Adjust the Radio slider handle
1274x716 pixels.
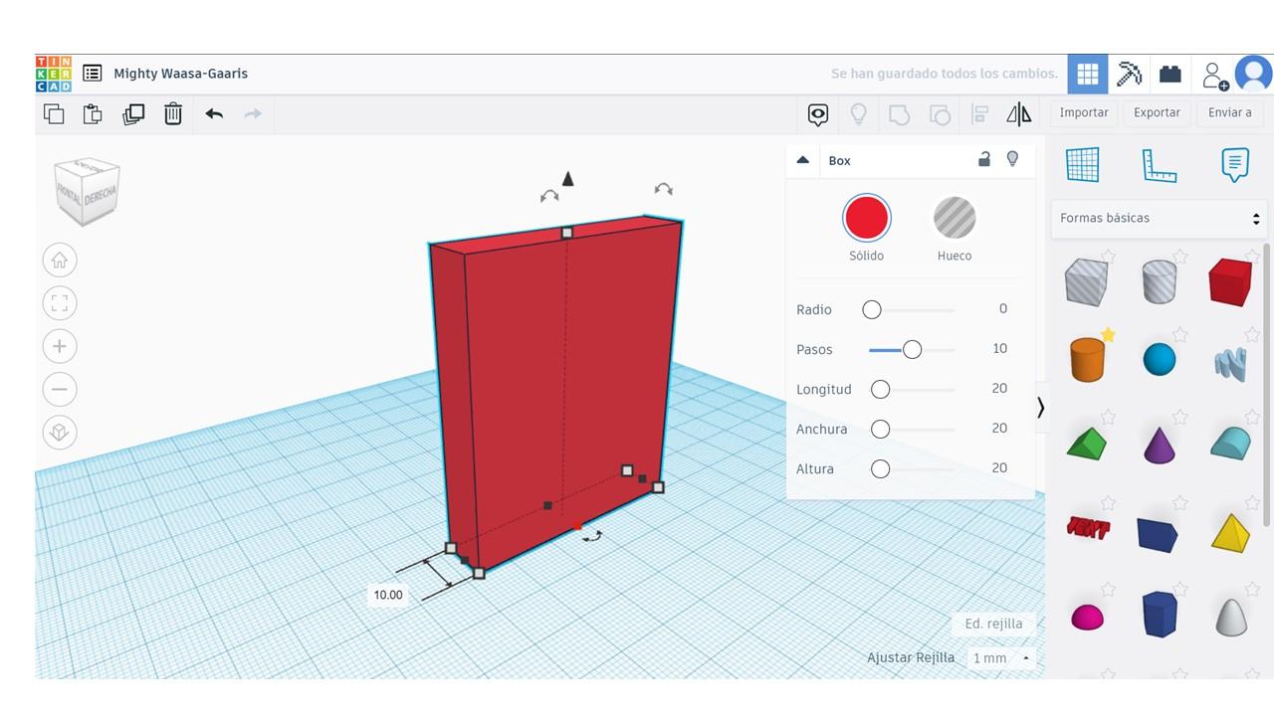tap(872, 310)
